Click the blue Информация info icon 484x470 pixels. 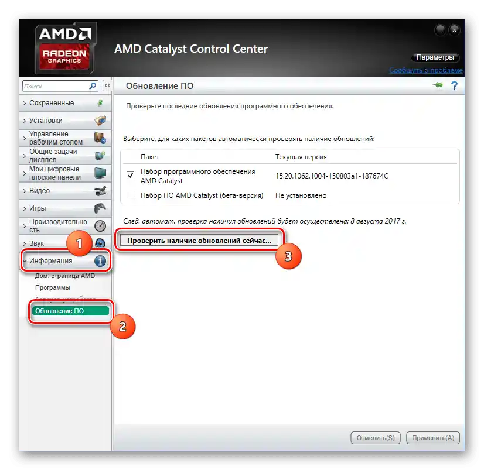tap(100, 261)
